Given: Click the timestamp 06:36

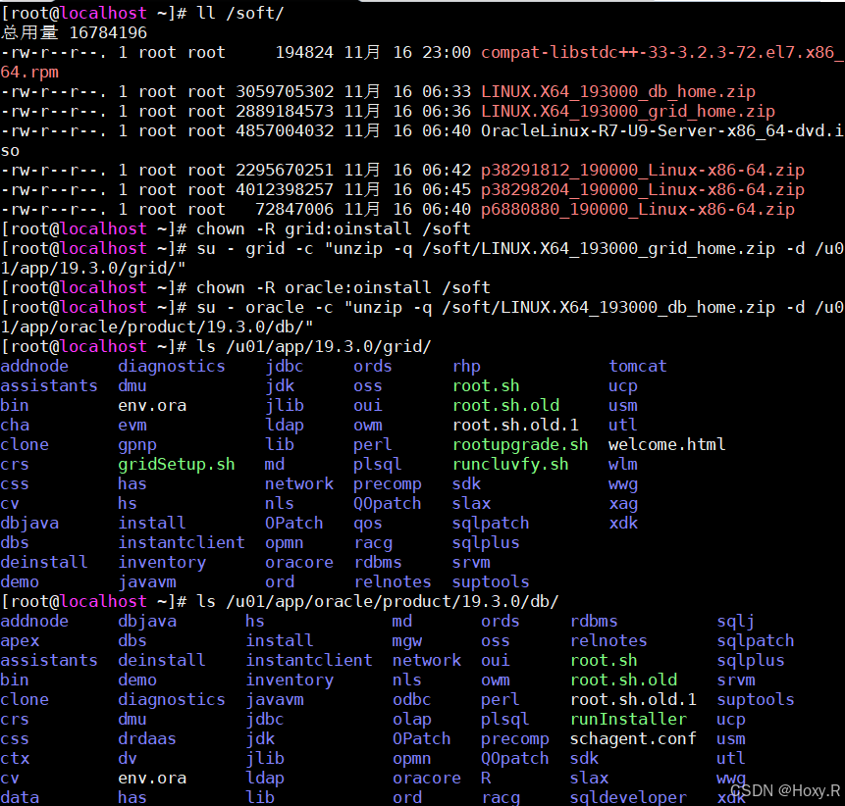Looking at the screenshot, I should (x=447, y=111).
